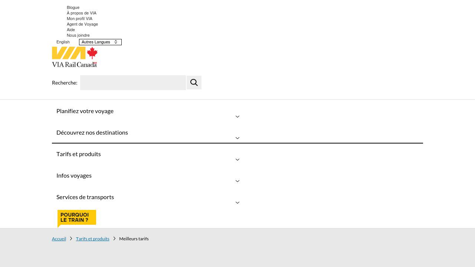Open Planifiez votre voyage menu
This screenshot has height=267, width=475.
pos(85,111)
